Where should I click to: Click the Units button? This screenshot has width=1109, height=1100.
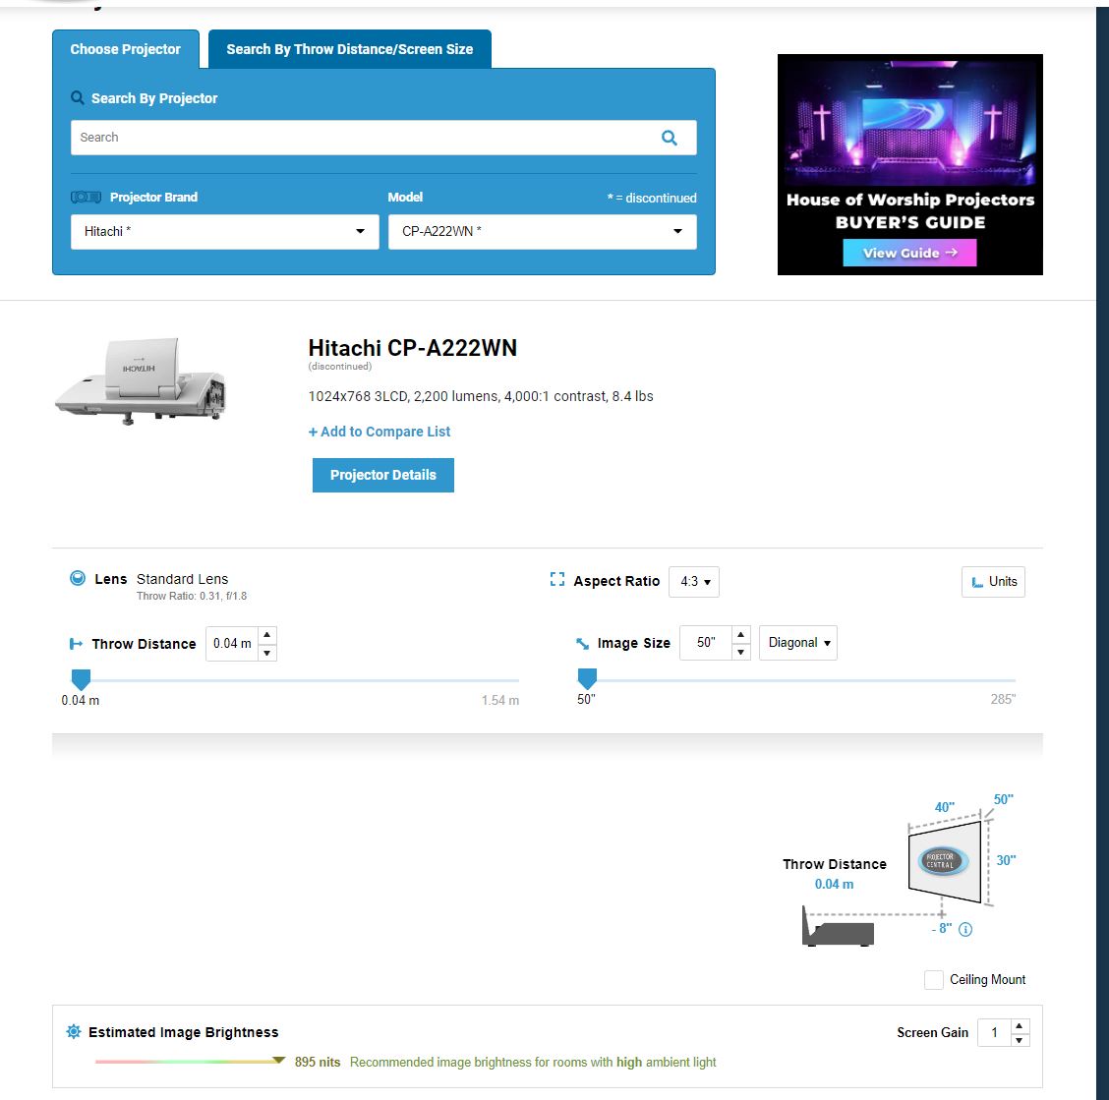pos(993,582)
